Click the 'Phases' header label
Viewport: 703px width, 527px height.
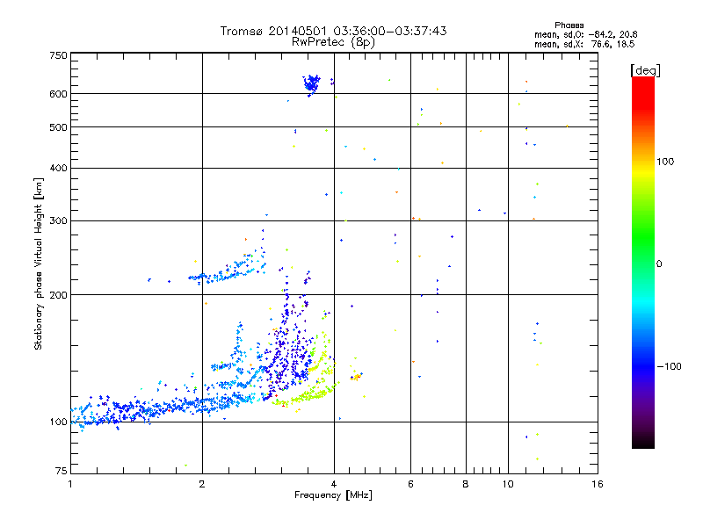[x=569, y=25]
